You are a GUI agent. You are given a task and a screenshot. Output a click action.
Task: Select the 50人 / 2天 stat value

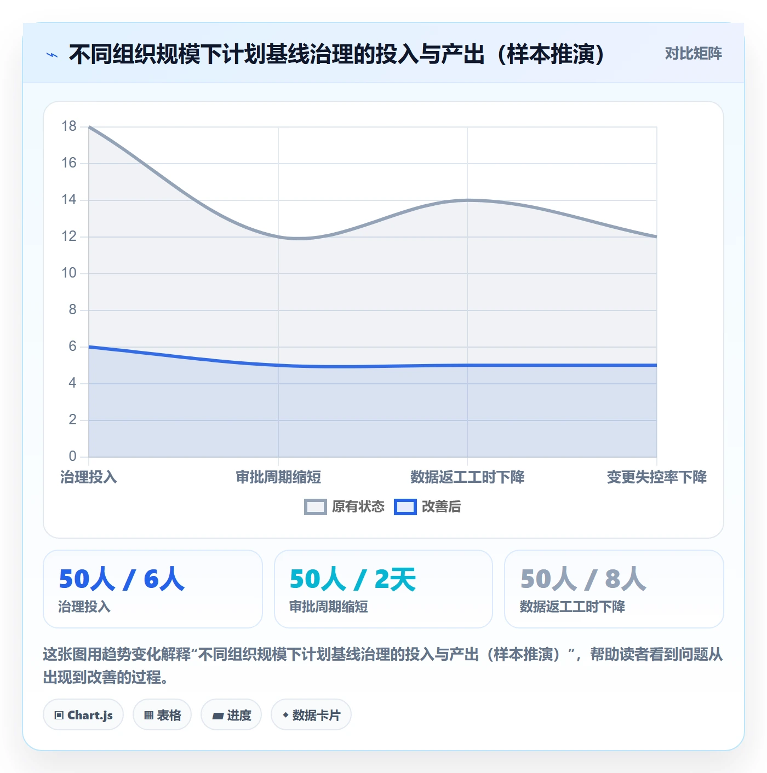pyautogui.click(x=353, y=579)
